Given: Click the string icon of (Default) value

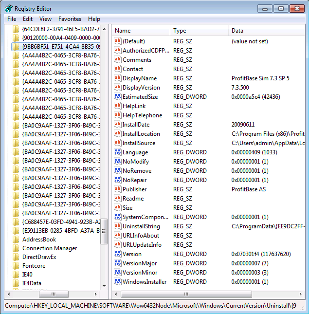Looking at the screenshot, I should [118, 41].
